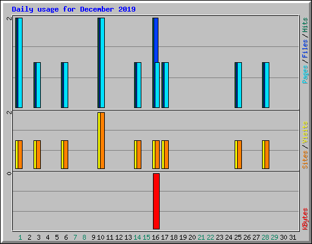This screenshot has width=312, height=244.
Task: Click day label '16' on the x-axis
Action: click(155, 237)
